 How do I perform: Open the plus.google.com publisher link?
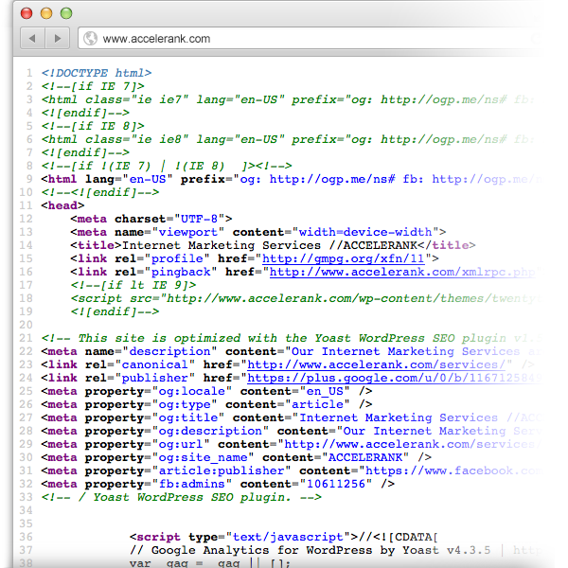[393, 378]
